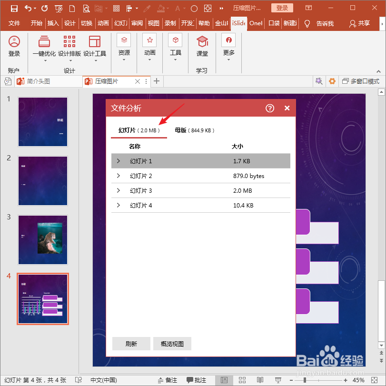The height and width of the screenshot is (386, 386).
Task: Open 一键优化 one-click optimize tool
Action: coord(44,46)
